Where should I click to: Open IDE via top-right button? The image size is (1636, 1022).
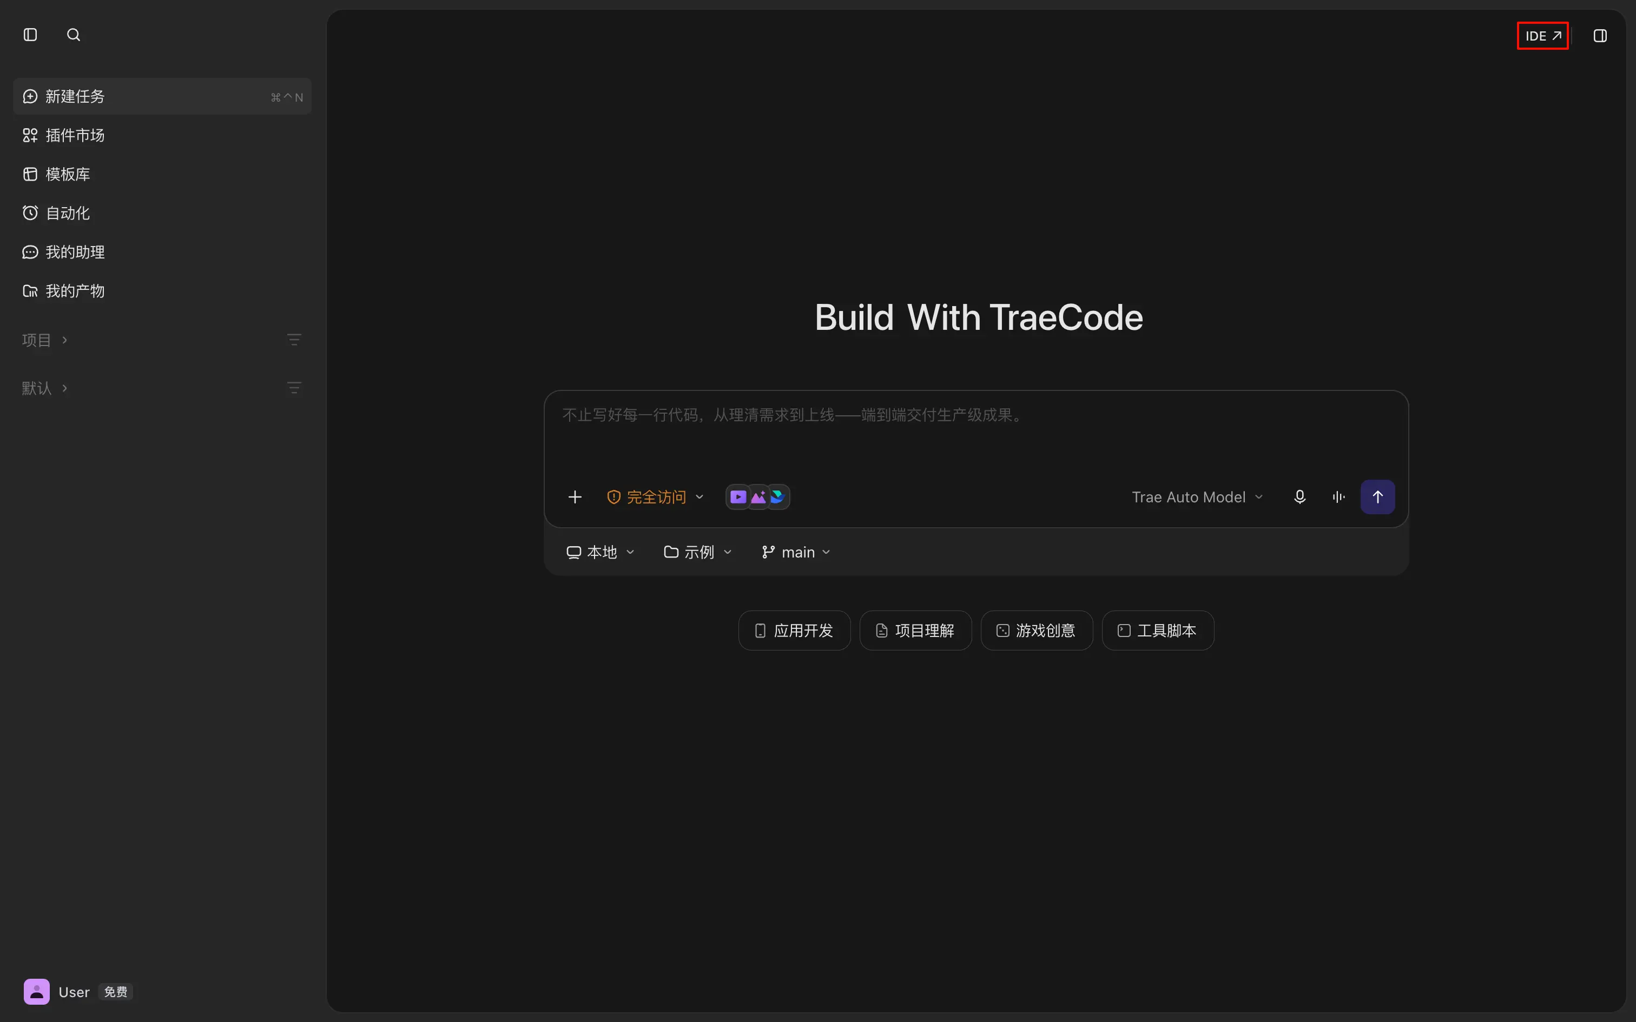1543,36
